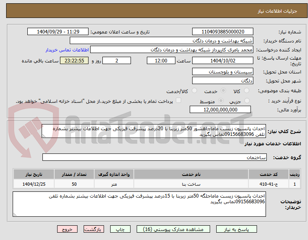
Task: Click the چاپ print button
Action: pyautogui.click(x=120, y=229)
